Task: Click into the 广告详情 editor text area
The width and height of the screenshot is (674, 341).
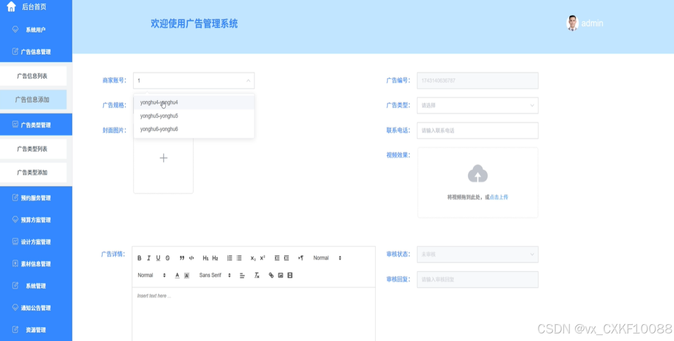Action: pyautogui.click(x=254, y=314)
